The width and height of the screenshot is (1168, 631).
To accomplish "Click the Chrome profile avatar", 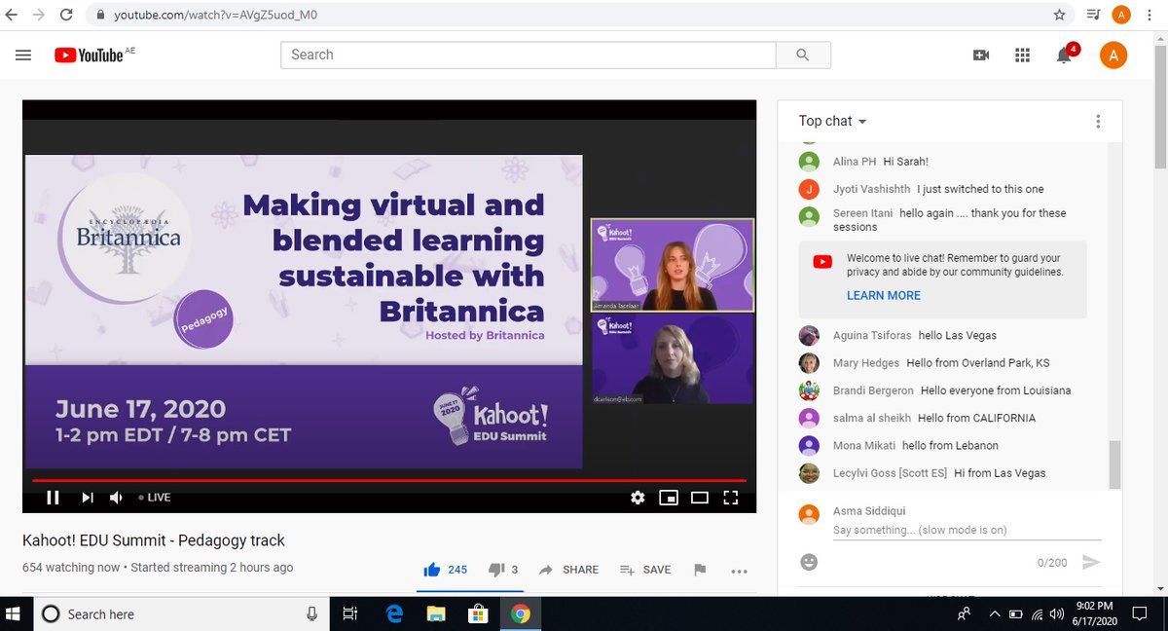I will pos(1121,15).
